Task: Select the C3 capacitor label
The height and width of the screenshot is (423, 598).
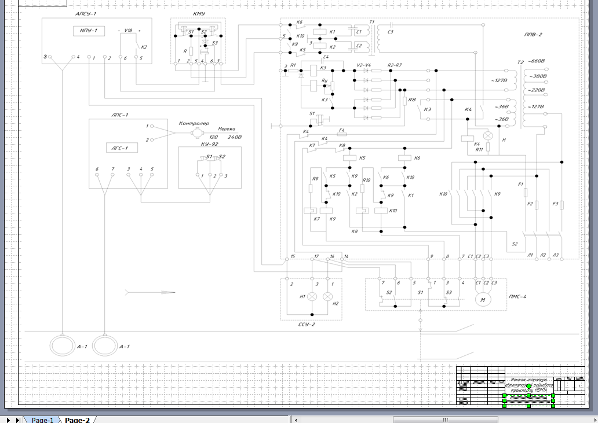Action: click(390, 32)
